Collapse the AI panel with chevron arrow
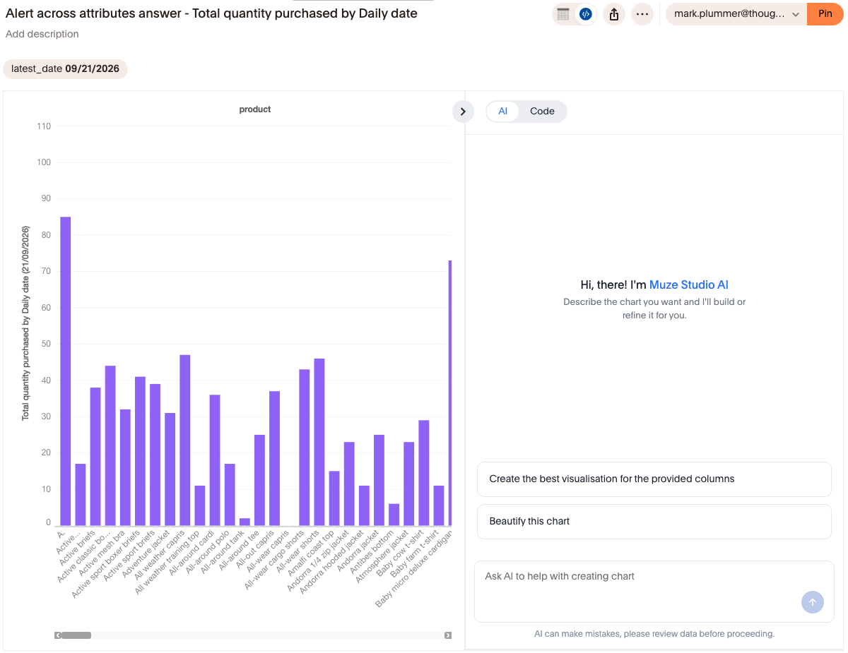Screen dimensions: 848x653 [463, 111]
